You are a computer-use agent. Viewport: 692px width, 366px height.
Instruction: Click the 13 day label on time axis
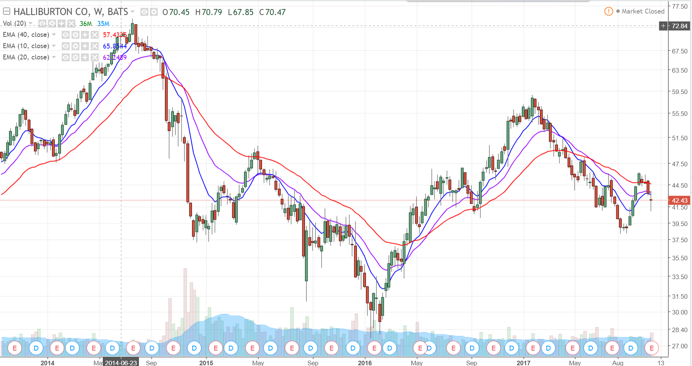pyautogui.click(x=661, y=363)
